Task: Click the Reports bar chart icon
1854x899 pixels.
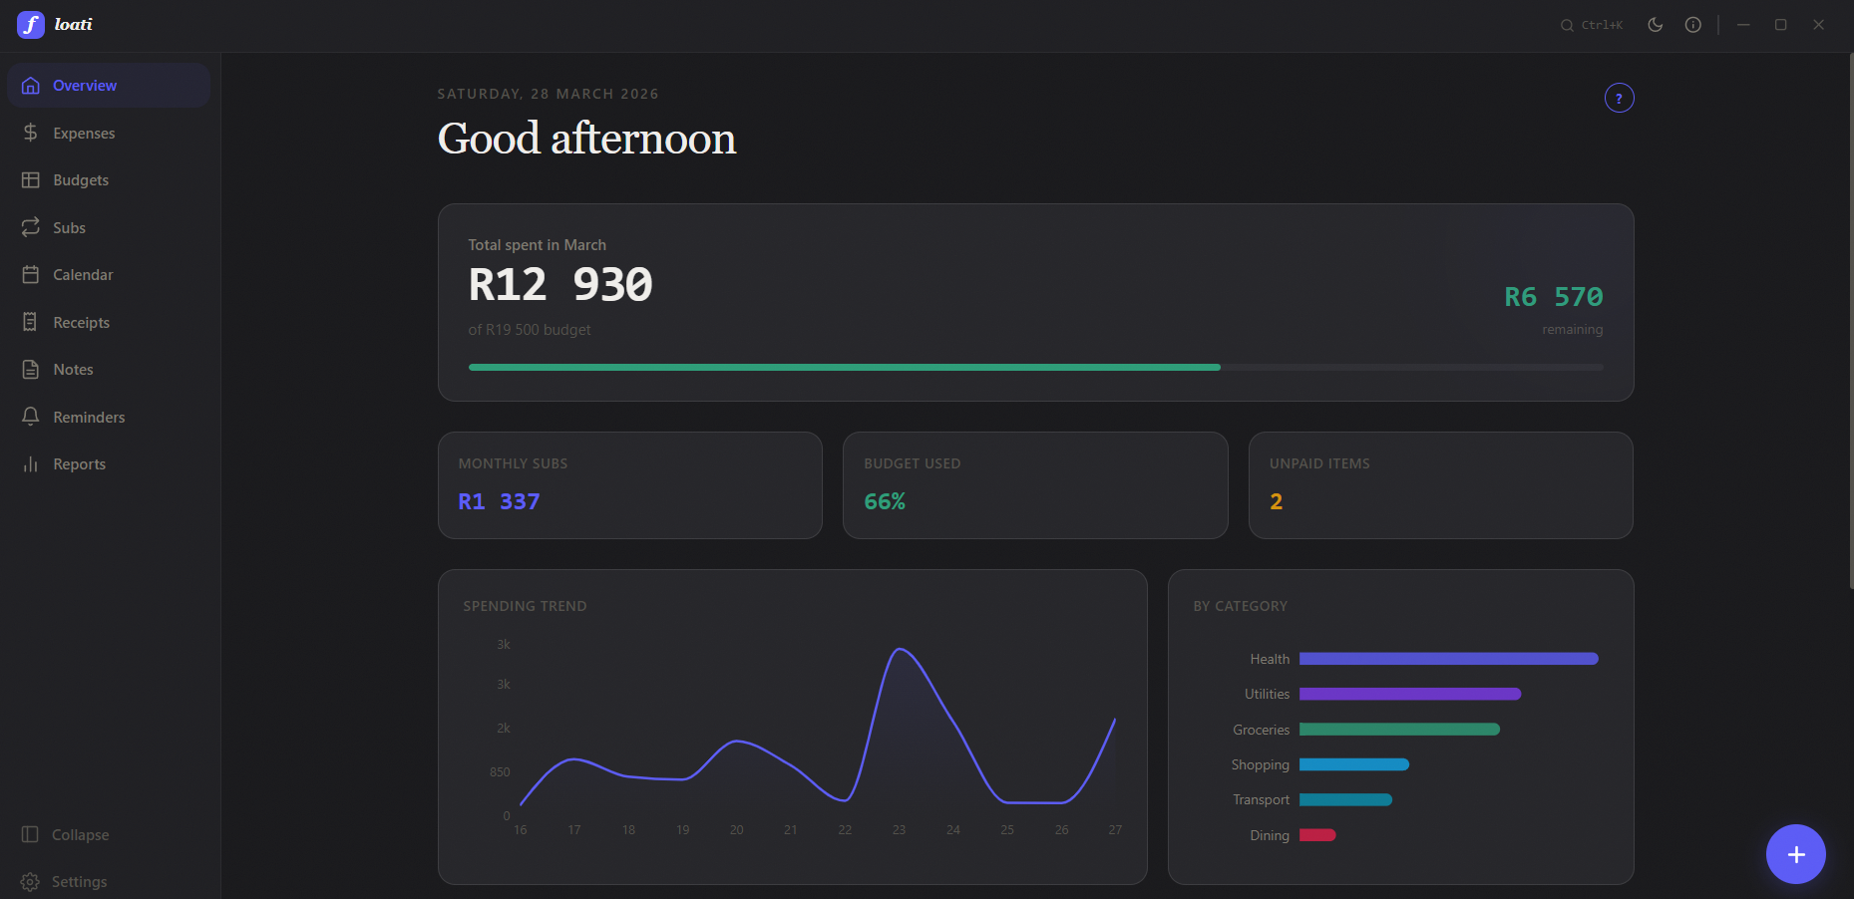Action: (31, 464)
